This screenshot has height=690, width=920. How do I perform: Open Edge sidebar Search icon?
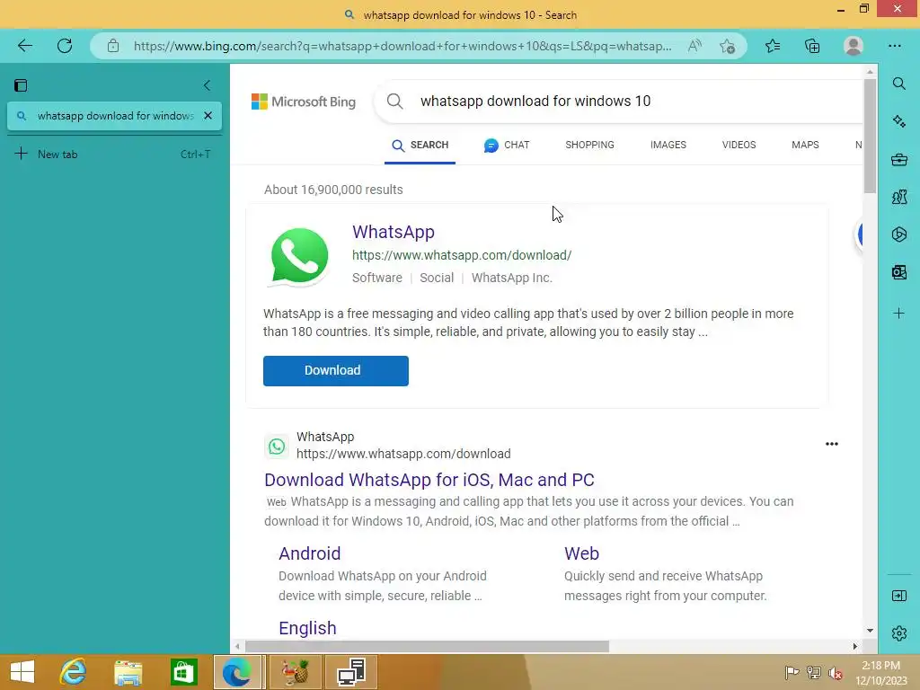(x=898, y=84)
